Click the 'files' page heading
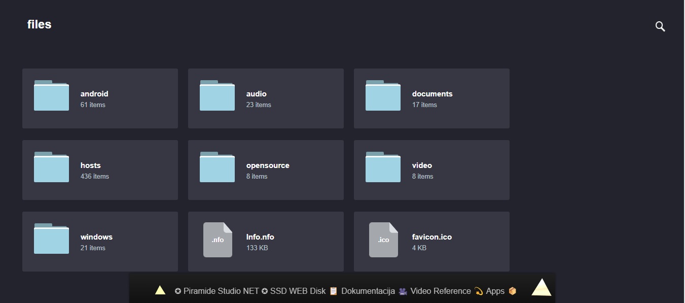This screenshot has width=685, height=303. [x=39, y=24]
